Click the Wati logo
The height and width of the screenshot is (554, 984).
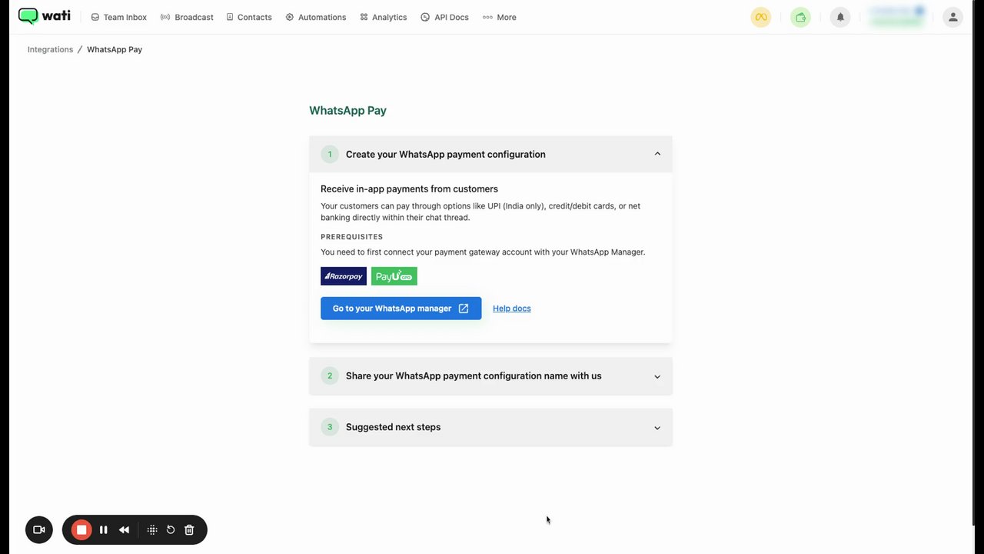click(45, 16)
